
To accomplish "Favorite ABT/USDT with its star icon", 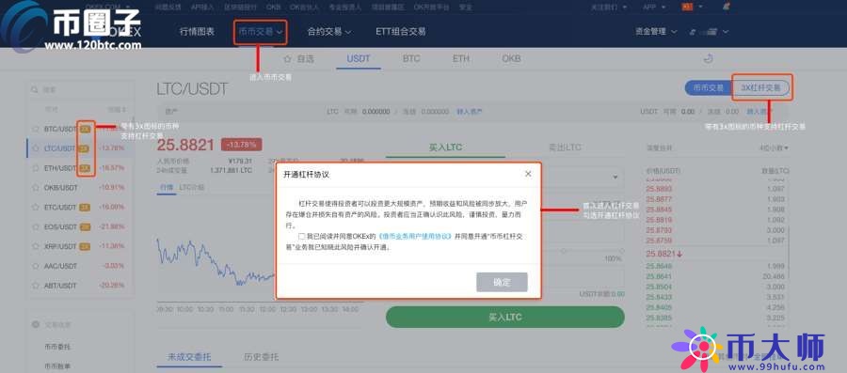I will [x=36, y=285].
